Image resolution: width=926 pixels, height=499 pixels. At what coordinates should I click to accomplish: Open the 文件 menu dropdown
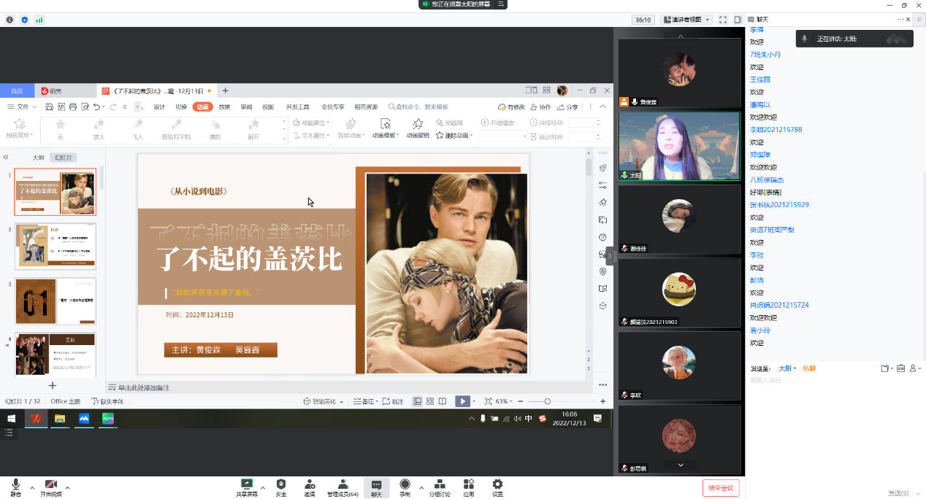pyautogui.click(x=22, y=107)
